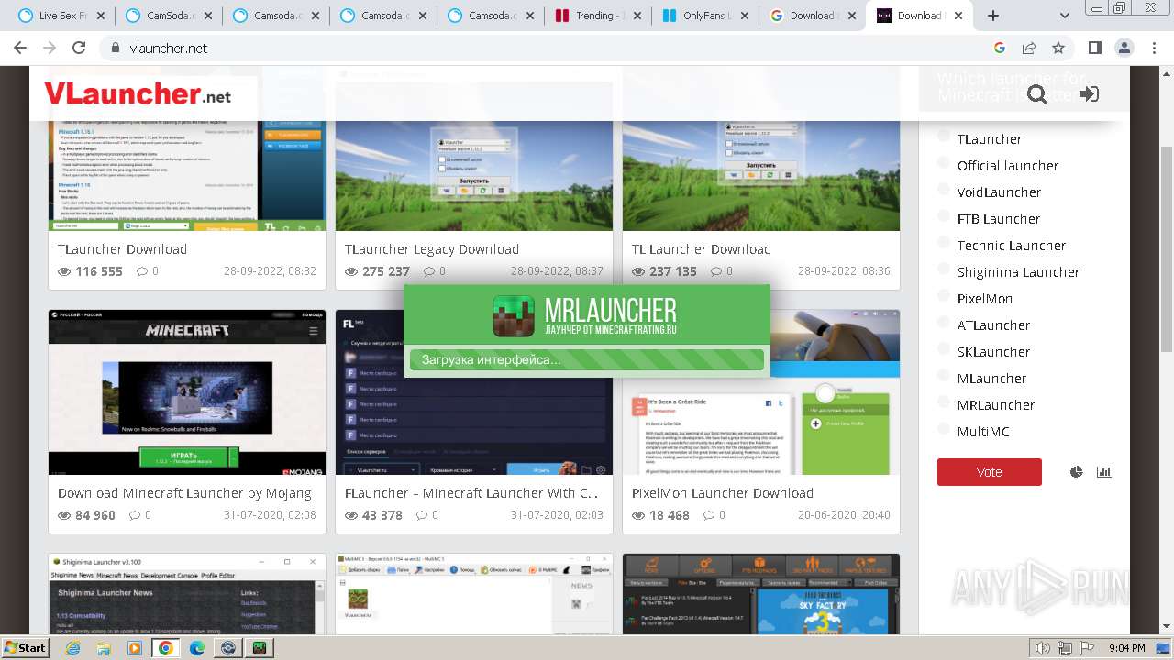Switch to the first CamSoda browser tab

(167, 16)
